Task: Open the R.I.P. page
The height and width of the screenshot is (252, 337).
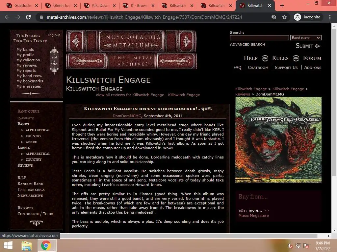Action: tap(22, 178)
